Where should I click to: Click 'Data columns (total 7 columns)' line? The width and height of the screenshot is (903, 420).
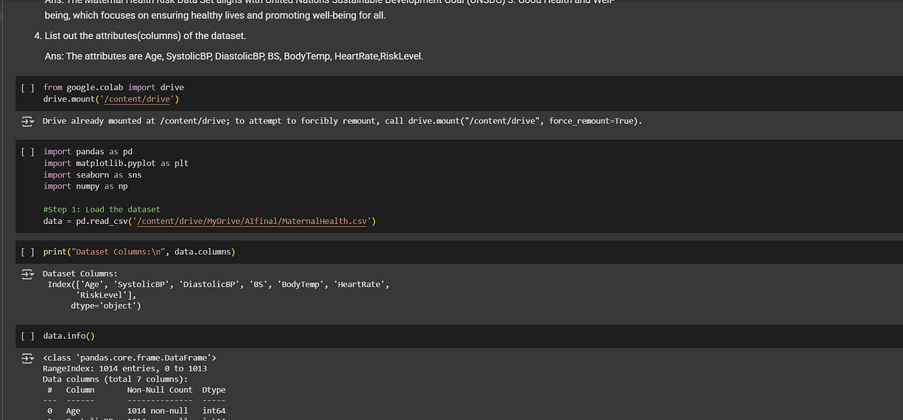pos(115,379)
